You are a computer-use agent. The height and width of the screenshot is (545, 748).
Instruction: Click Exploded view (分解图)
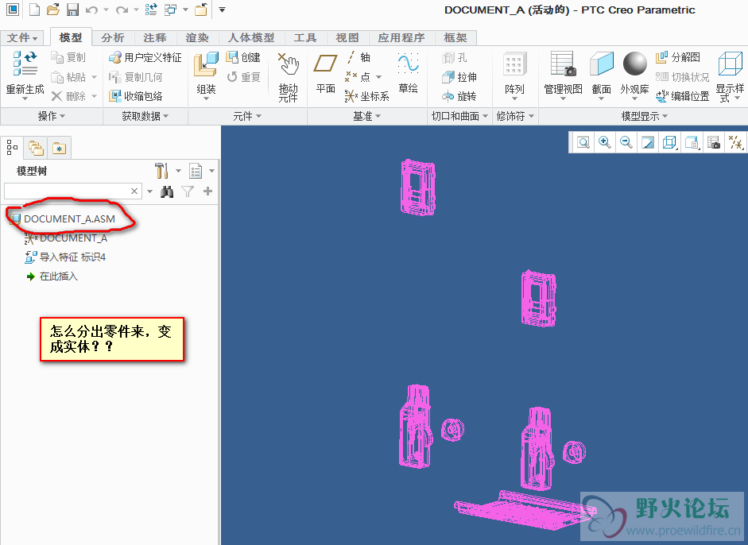tap(678, 58)
